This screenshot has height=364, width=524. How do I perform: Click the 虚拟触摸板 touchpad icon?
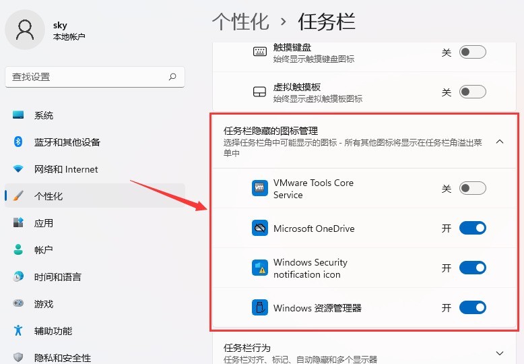tap(260, 92)
